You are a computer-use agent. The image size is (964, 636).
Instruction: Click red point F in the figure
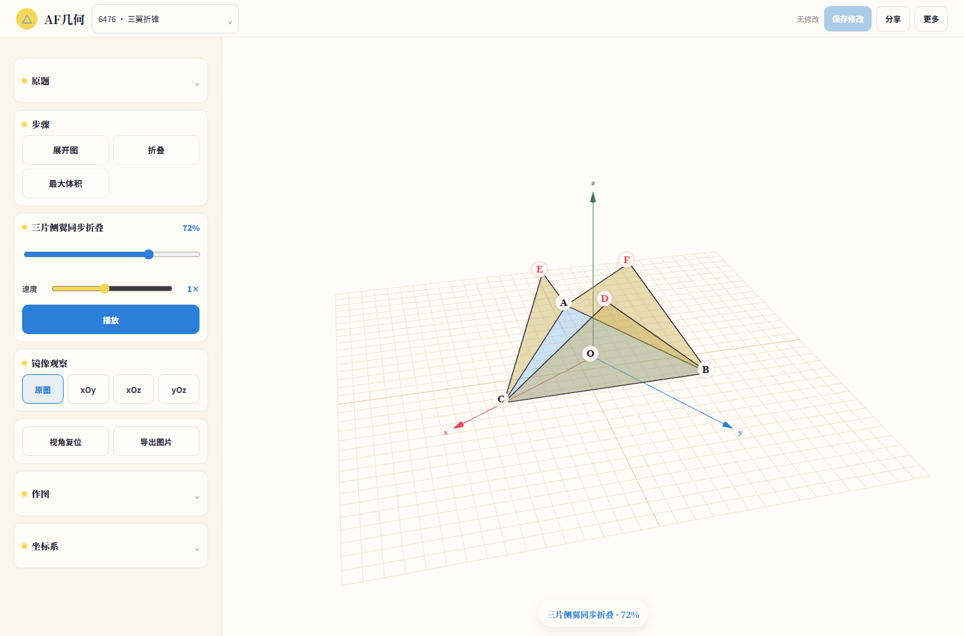627,260
